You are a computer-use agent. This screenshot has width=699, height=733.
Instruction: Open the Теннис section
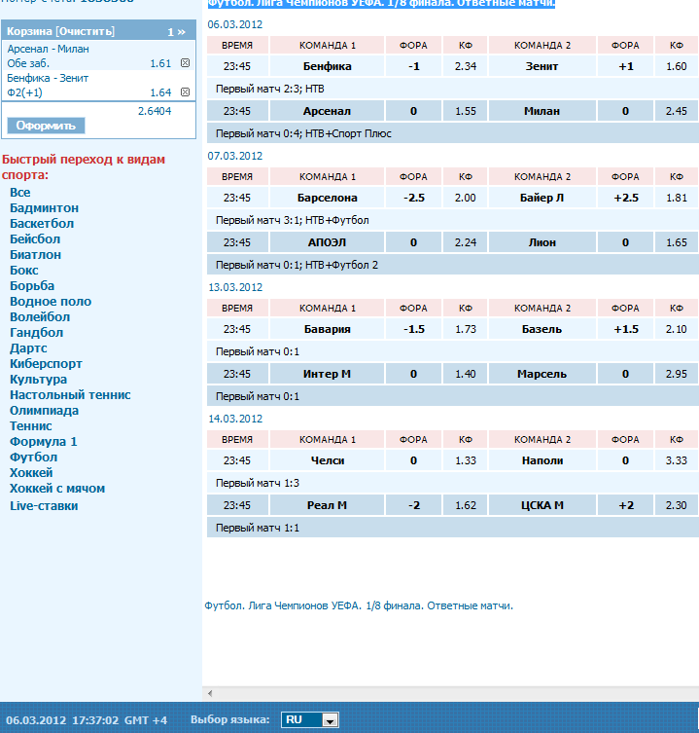click(x=31, y=425)
